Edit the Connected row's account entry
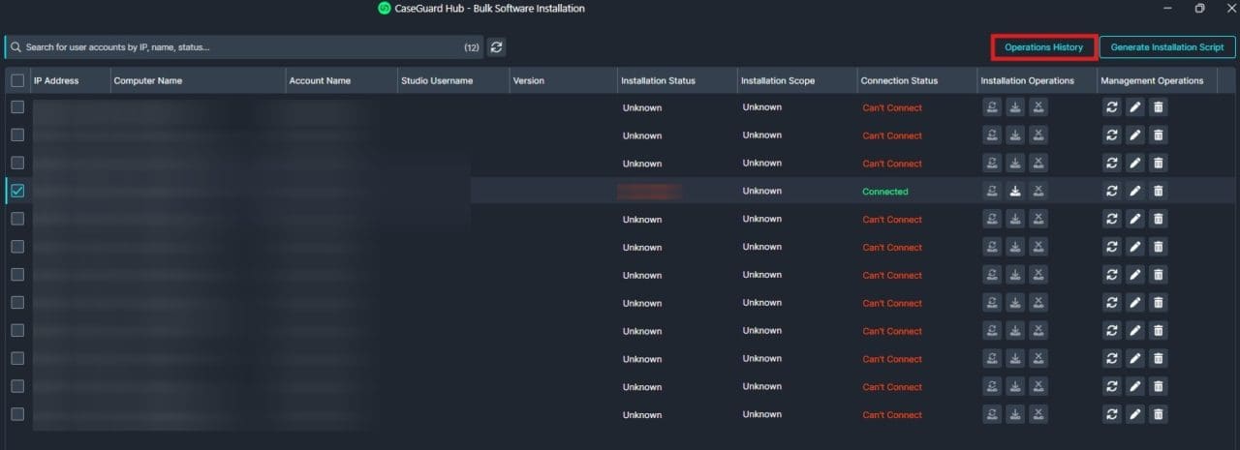Image resolution: width=1240 pixels, height=450 pixels. click(x=1135, y=191)
